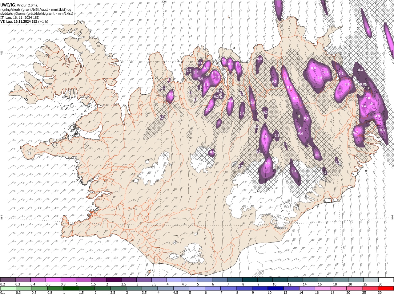Click the 0.4 label under the upper legend row
The width and height of the screenshot is (394, 295).
coord(33,284)
